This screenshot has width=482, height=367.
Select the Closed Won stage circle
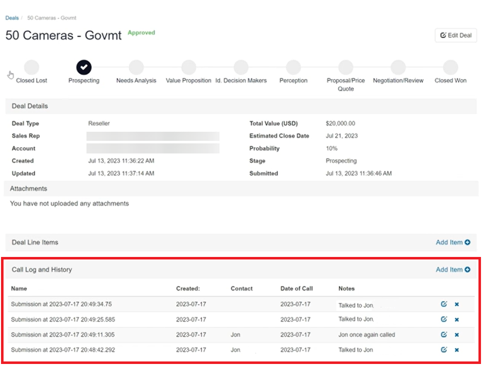click(450, 66)
